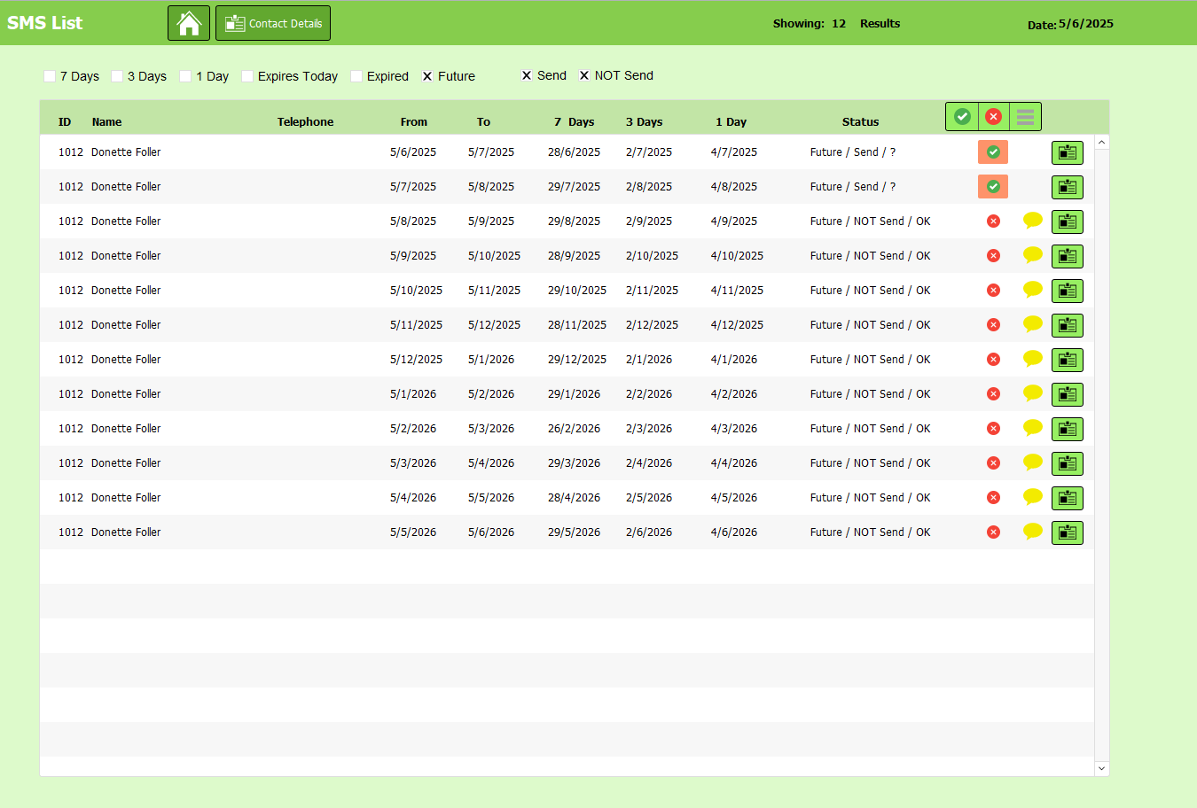Open contact card for 5/7/2025 row

[1068, 187]
